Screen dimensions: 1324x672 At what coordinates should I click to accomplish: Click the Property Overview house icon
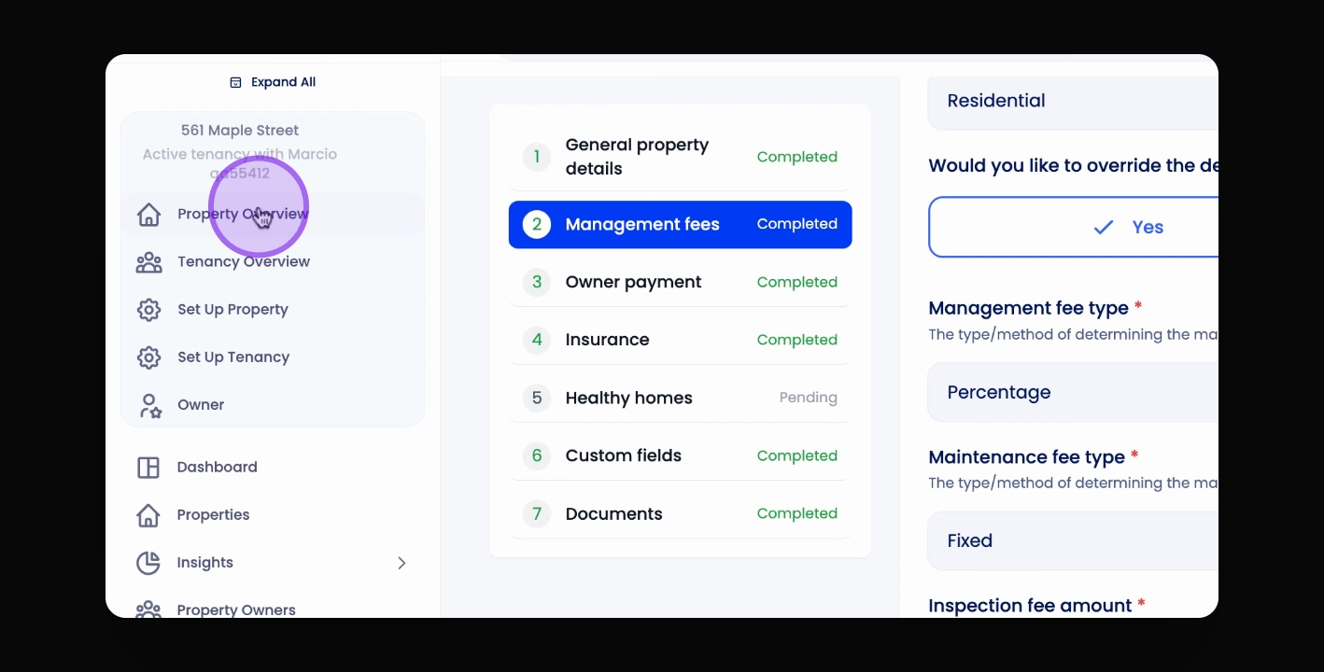[148, 214]
